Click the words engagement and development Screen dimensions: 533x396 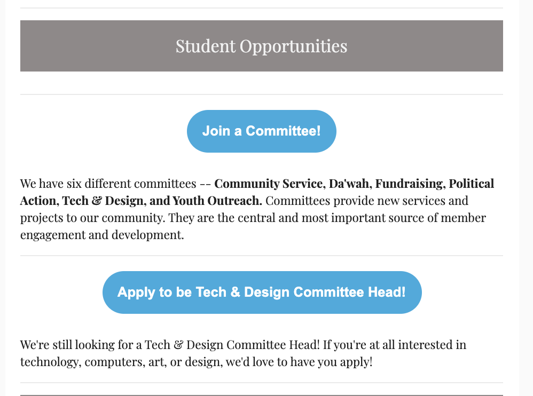click(x=101, y=235)
